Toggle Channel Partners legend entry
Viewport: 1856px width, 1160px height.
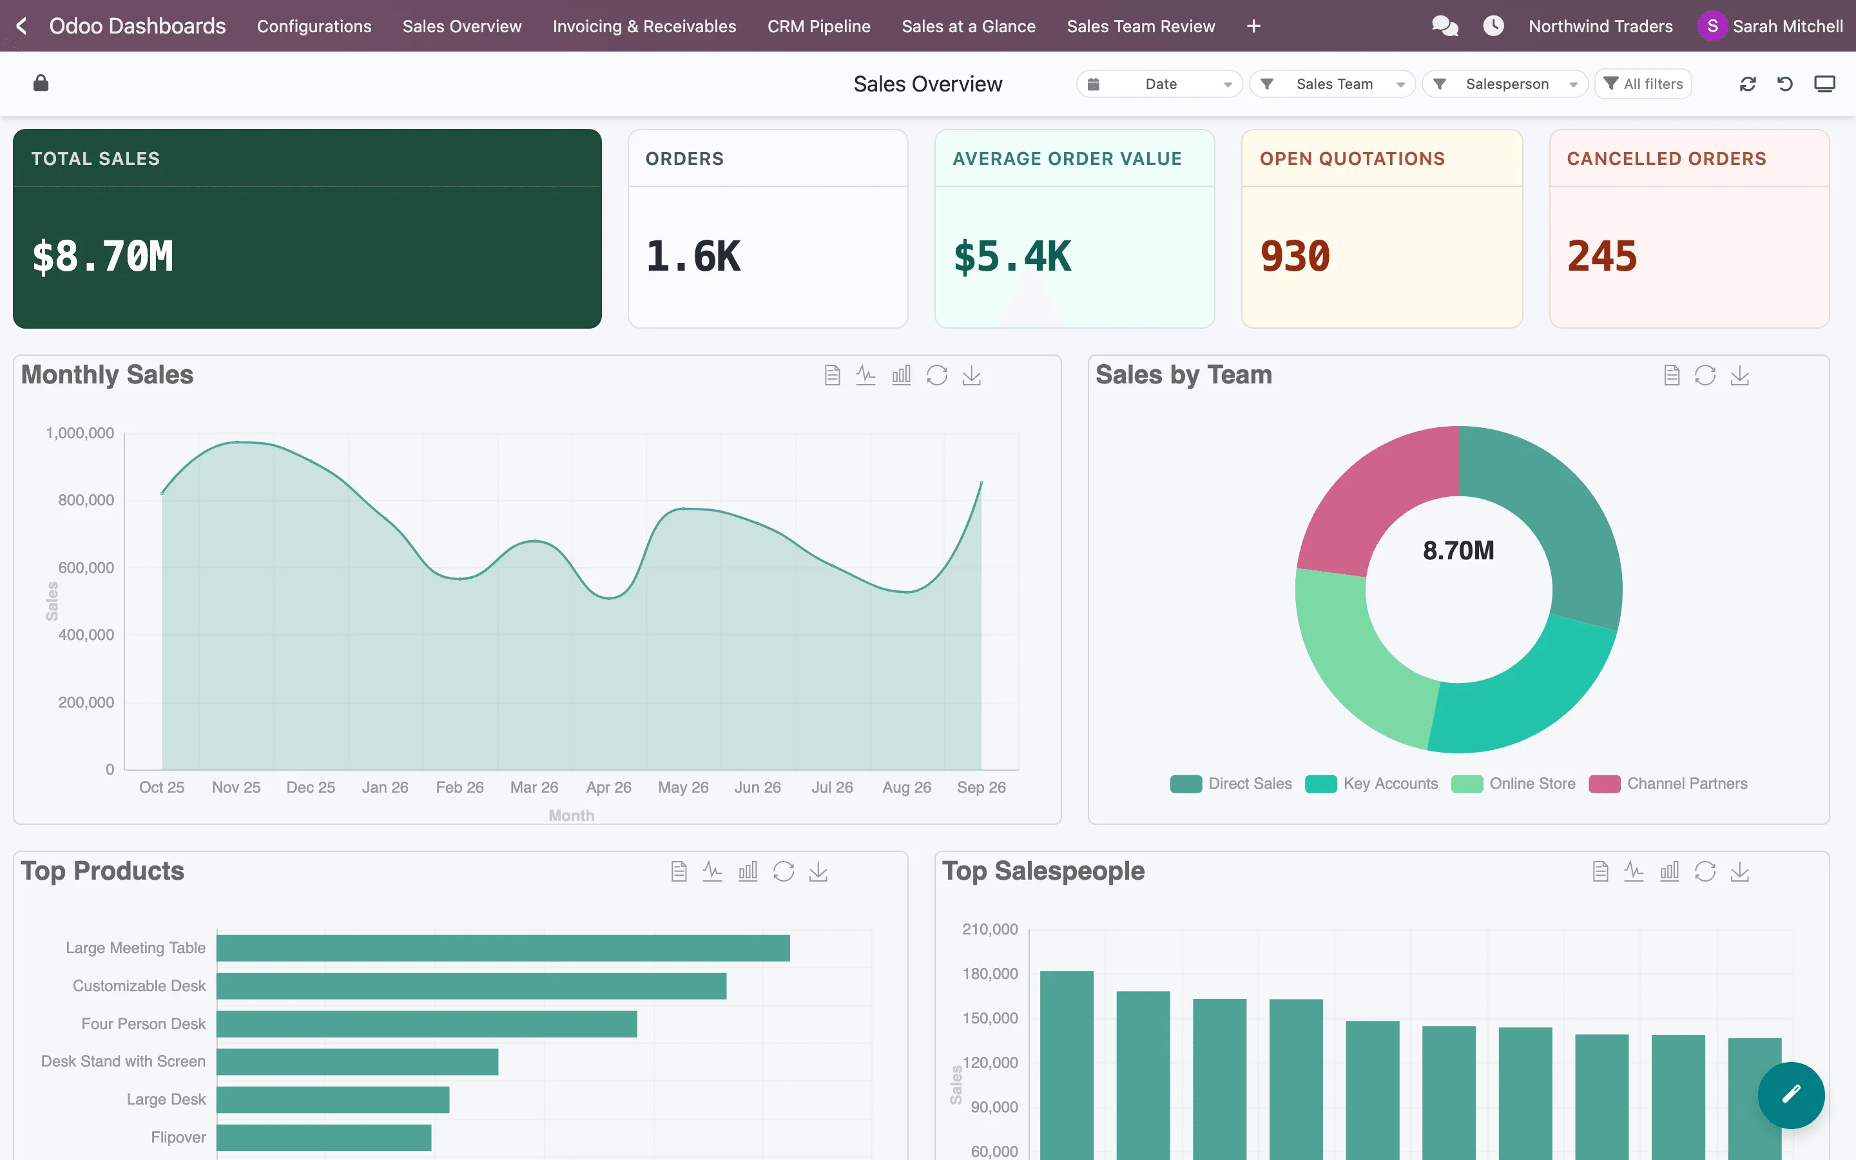pyautogui.click(x=1669, y=784)
